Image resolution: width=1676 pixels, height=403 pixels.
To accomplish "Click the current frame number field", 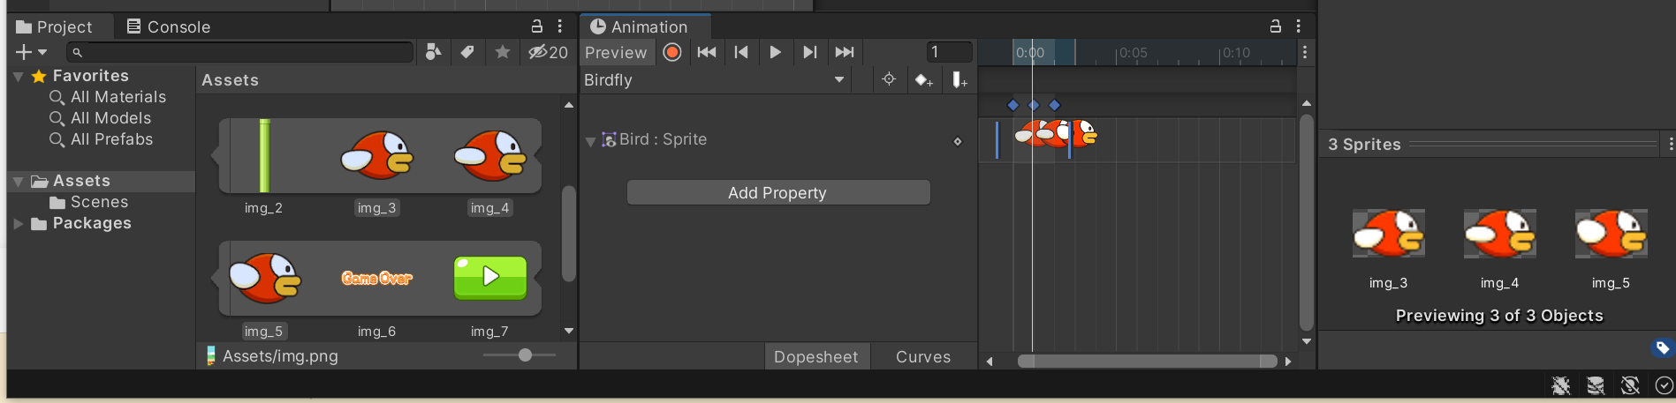I will (x=950, y=52).
